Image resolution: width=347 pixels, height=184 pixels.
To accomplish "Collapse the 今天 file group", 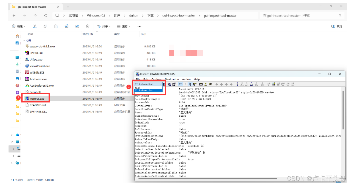I will pos(24,41).
